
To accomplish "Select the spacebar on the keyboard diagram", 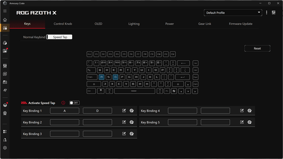I will (134, 91).
